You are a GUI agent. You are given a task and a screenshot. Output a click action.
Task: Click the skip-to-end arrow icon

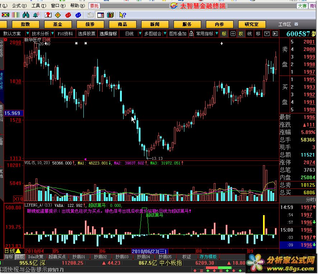[x=275, y=34]
